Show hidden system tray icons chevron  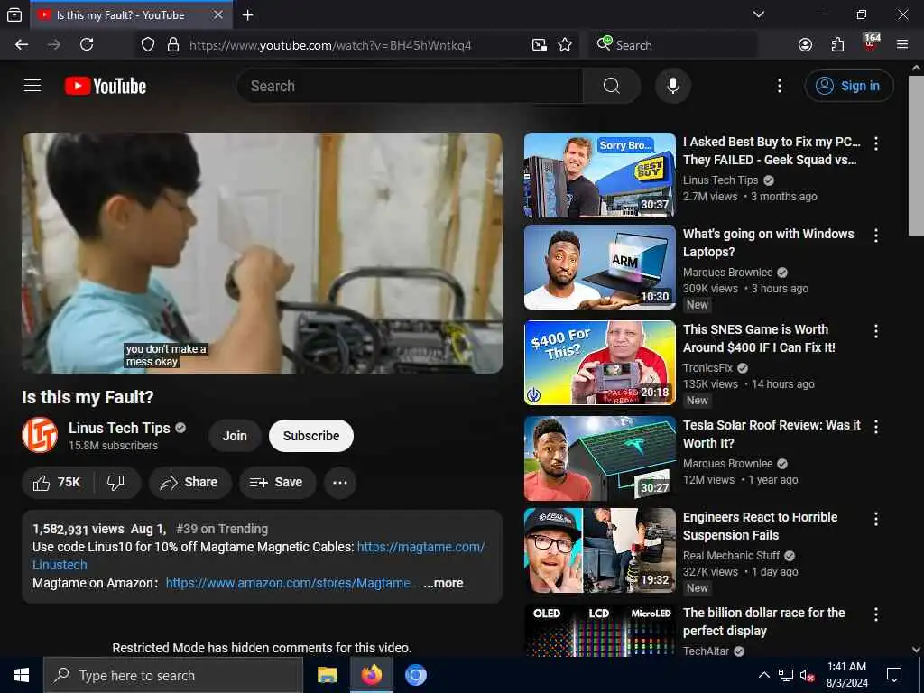click(x=763, y=675)
